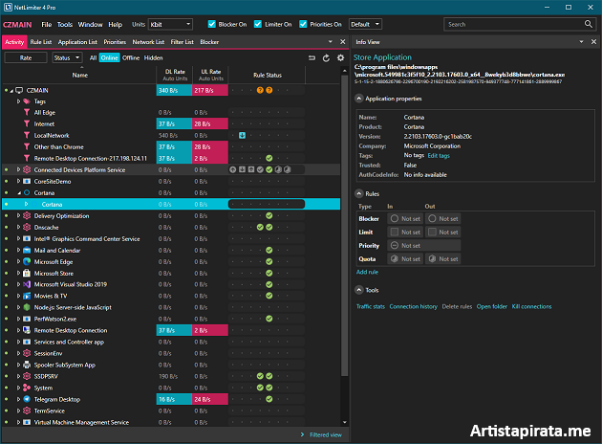Set Blocker In rule radio button
The width and height of the screenshot is (602, 444).
395,218
